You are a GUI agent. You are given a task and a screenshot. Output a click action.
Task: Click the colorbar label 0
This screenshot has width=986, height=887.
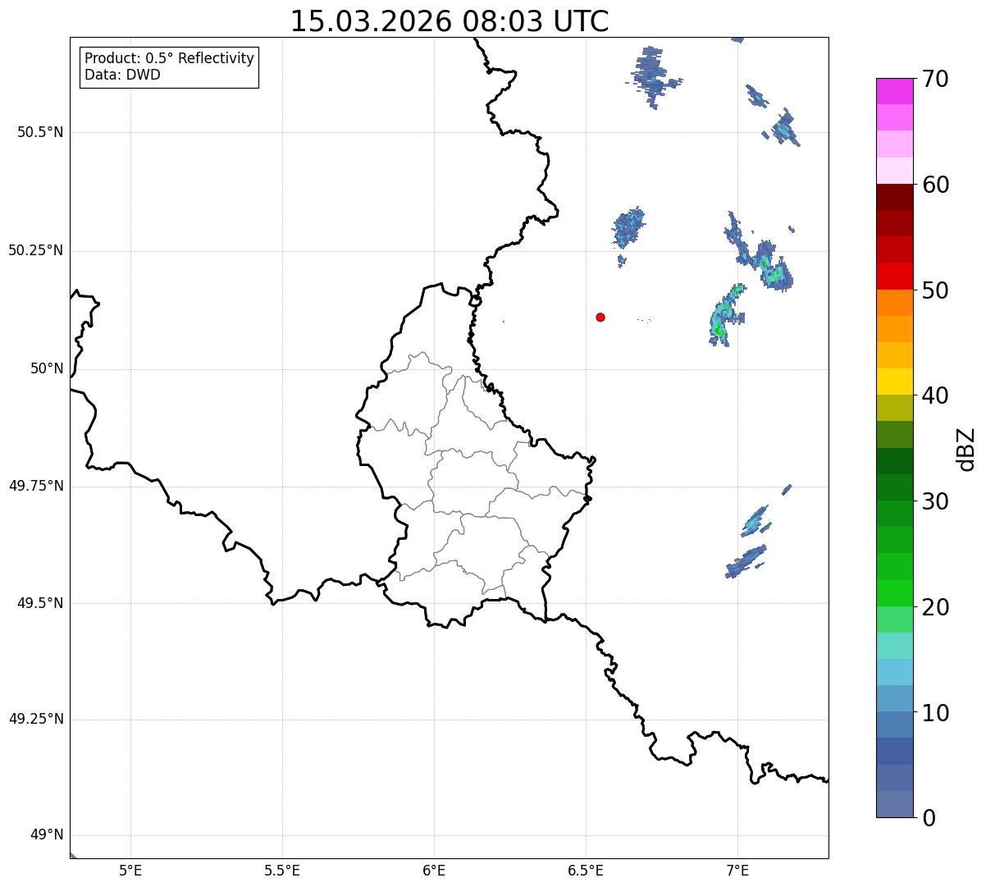[929, 818]
